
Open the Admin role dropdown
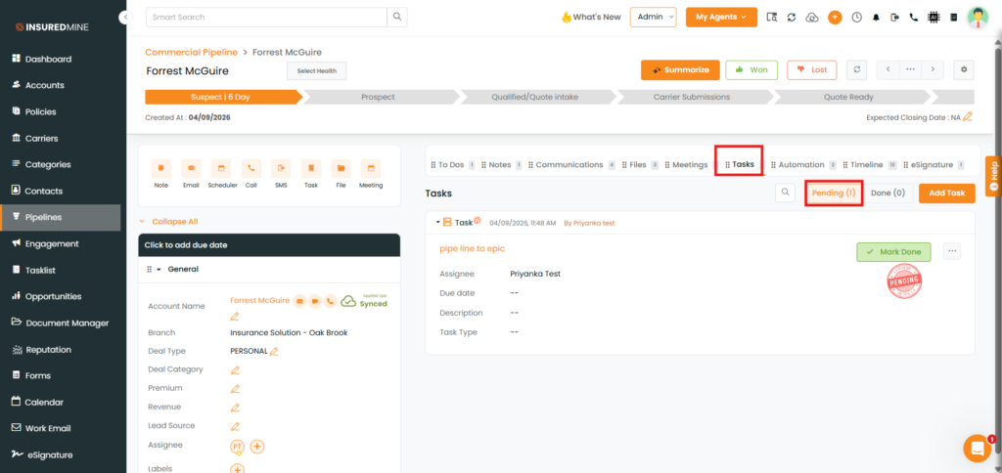click(653, 17)
